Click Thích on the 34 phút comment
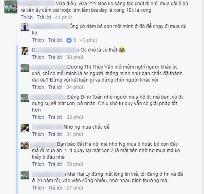204x194 pixels. pyautogui.click(x=38, y=87)
